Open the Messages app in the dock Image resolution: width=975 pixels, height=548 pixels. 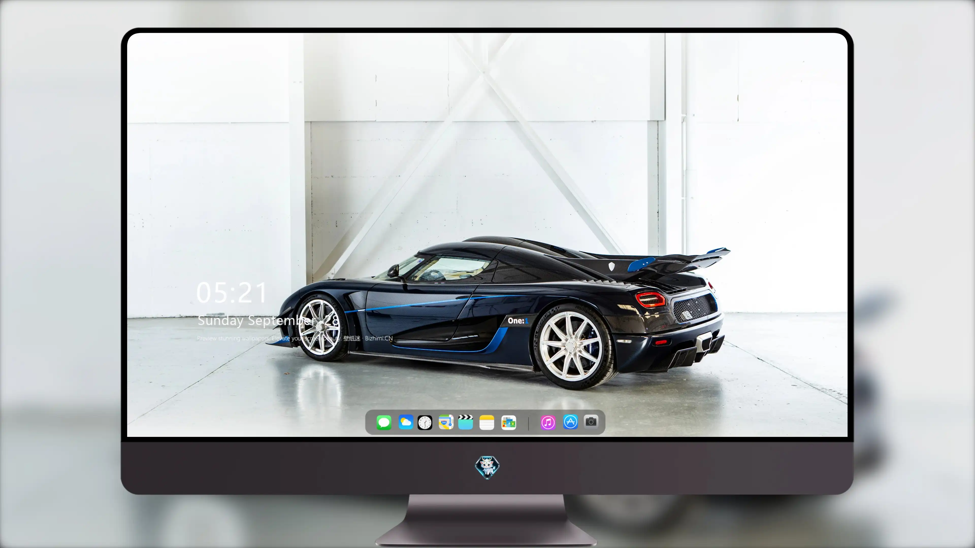tap(384, 422)
